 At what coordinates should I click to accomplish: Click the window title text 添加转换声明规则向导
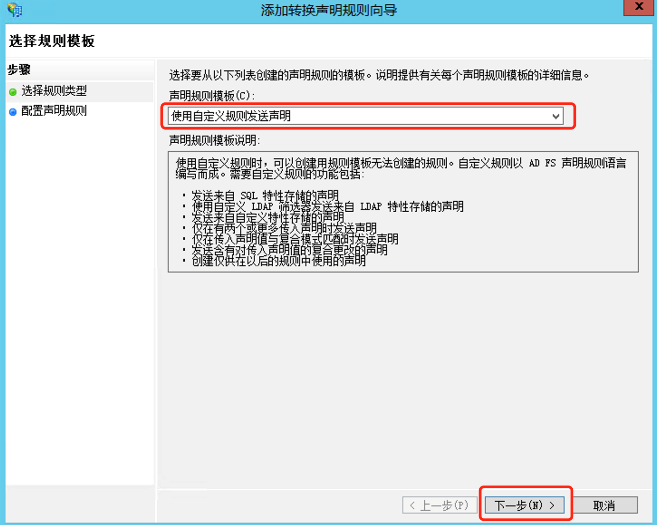(328, 10)
